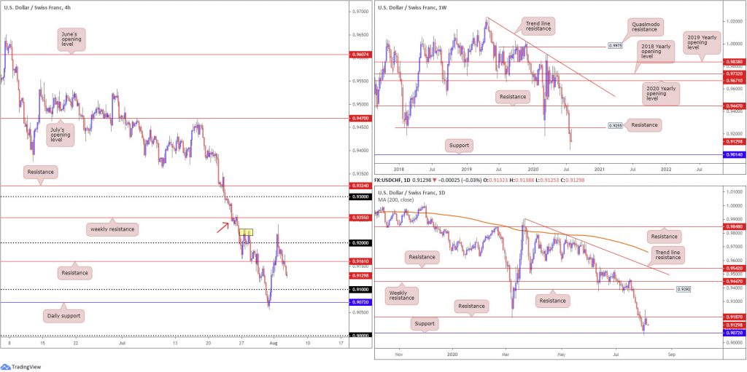Click the 'weekly resistance' callout on the 4h chart
The height and width of the screenshot is (372, 747).
point(112,229)
